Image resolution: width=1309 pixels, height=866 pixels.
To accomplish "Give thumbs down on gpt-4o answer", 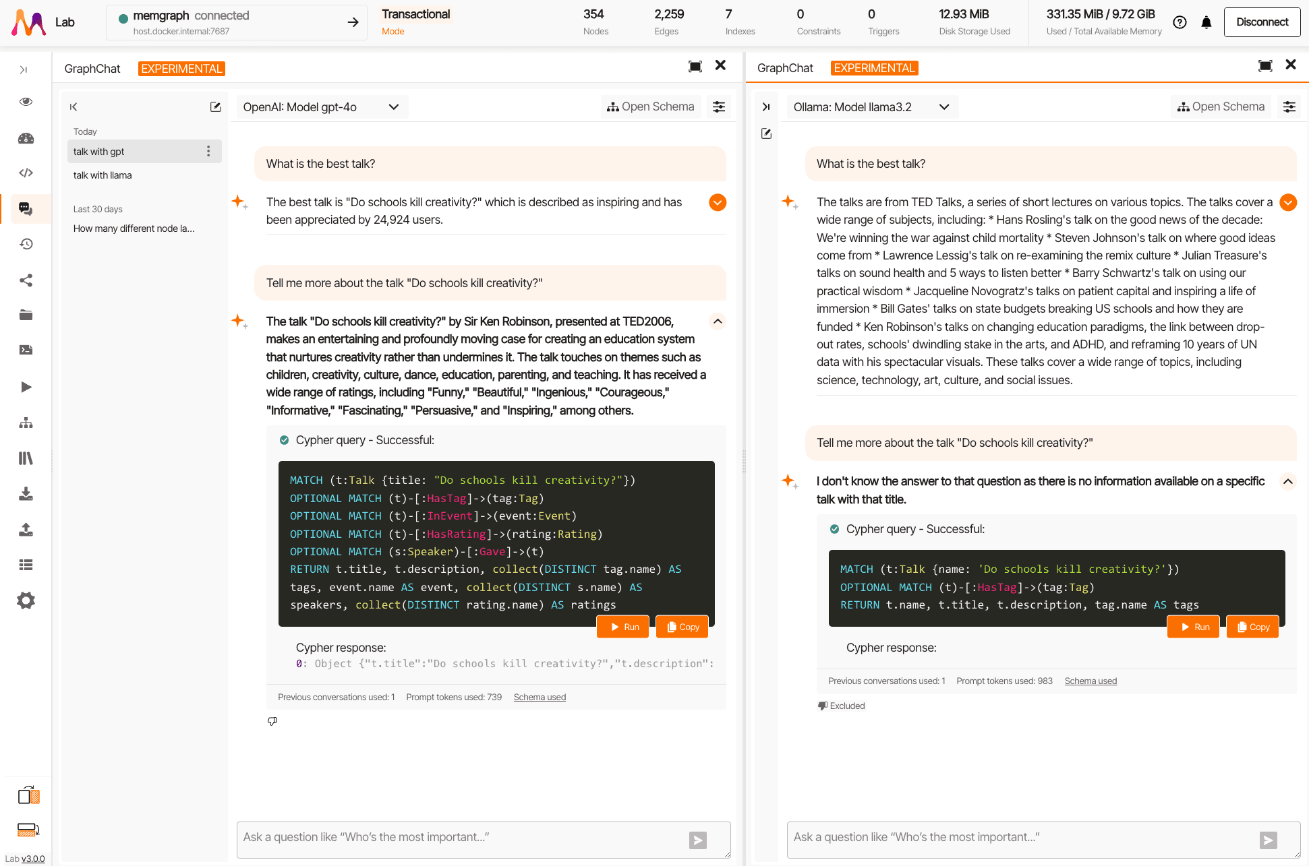I will (x=272, y=721).
